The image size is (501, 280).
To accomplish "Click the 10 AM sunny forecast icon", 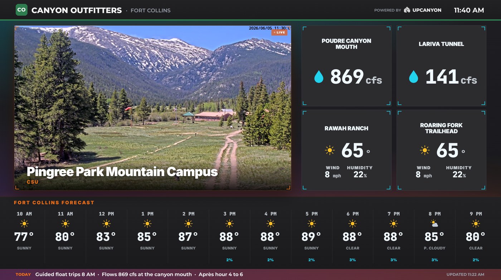I will click(24, 224).
